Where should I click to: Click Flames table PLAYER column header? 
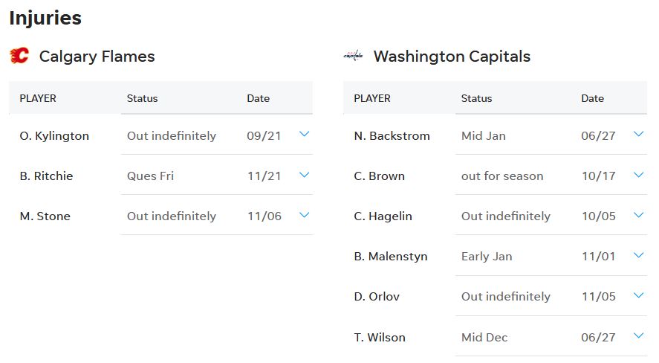tap(38, 98)
